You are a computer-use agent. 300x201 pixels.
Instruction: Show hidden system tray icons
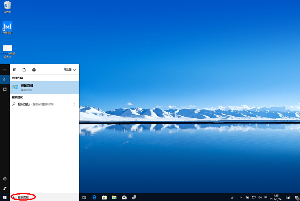coord(241,197)
